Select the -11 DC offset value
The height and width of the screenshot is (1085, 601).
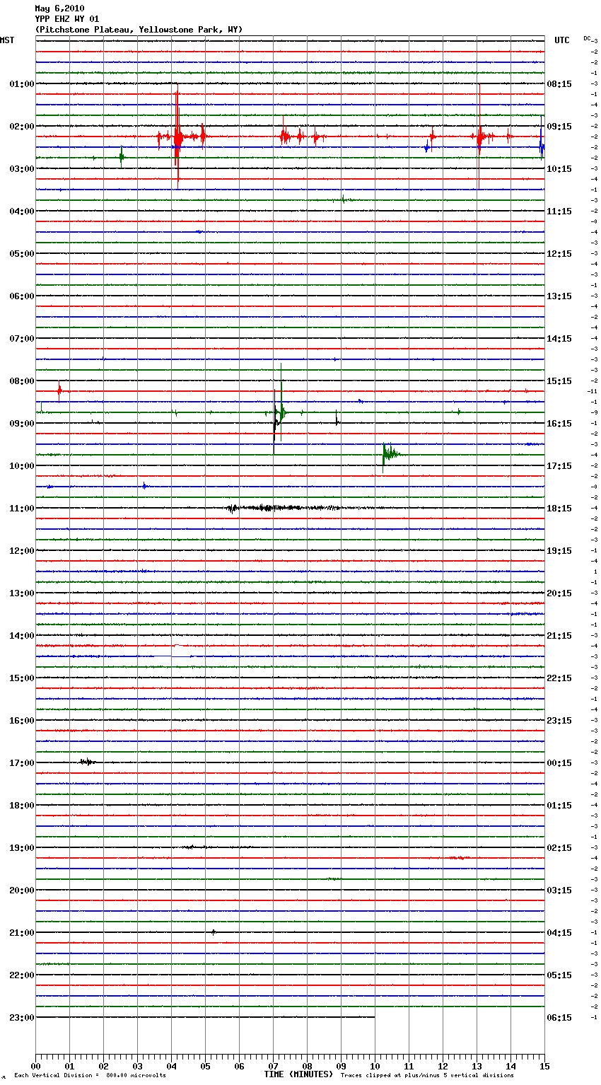[x=593, y=391]
